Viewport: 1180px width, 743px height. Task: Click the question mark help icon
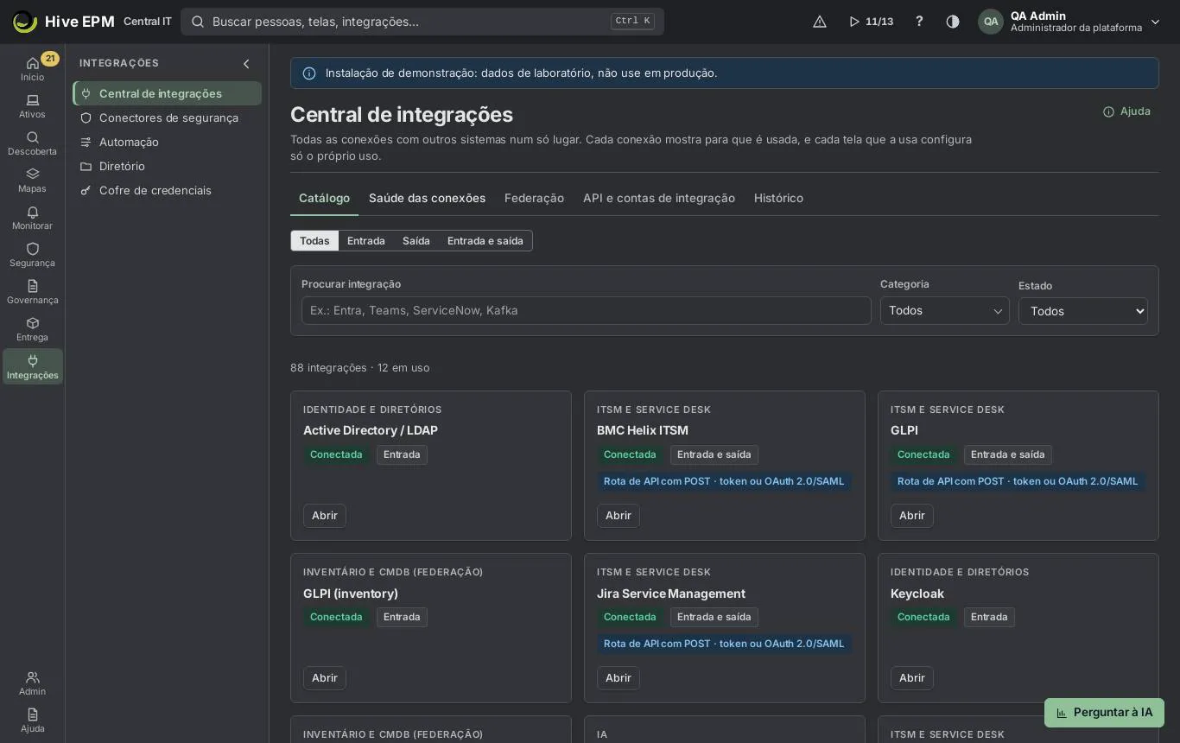click(x=919, y=22)
